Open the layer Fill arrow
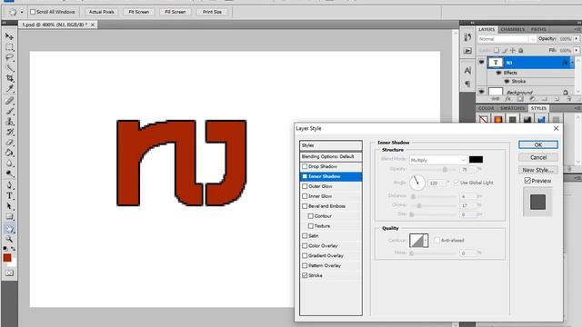This screenshot has width=582, height=327. tap(576, 50)
